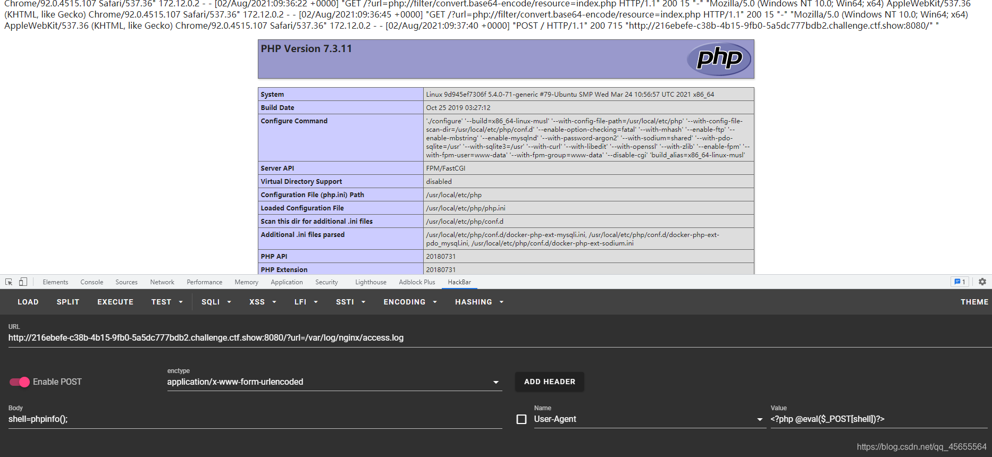Click the 'Build Date' row label
The width and height of the screenshot is (992, 457).
(x=278, y=108)
